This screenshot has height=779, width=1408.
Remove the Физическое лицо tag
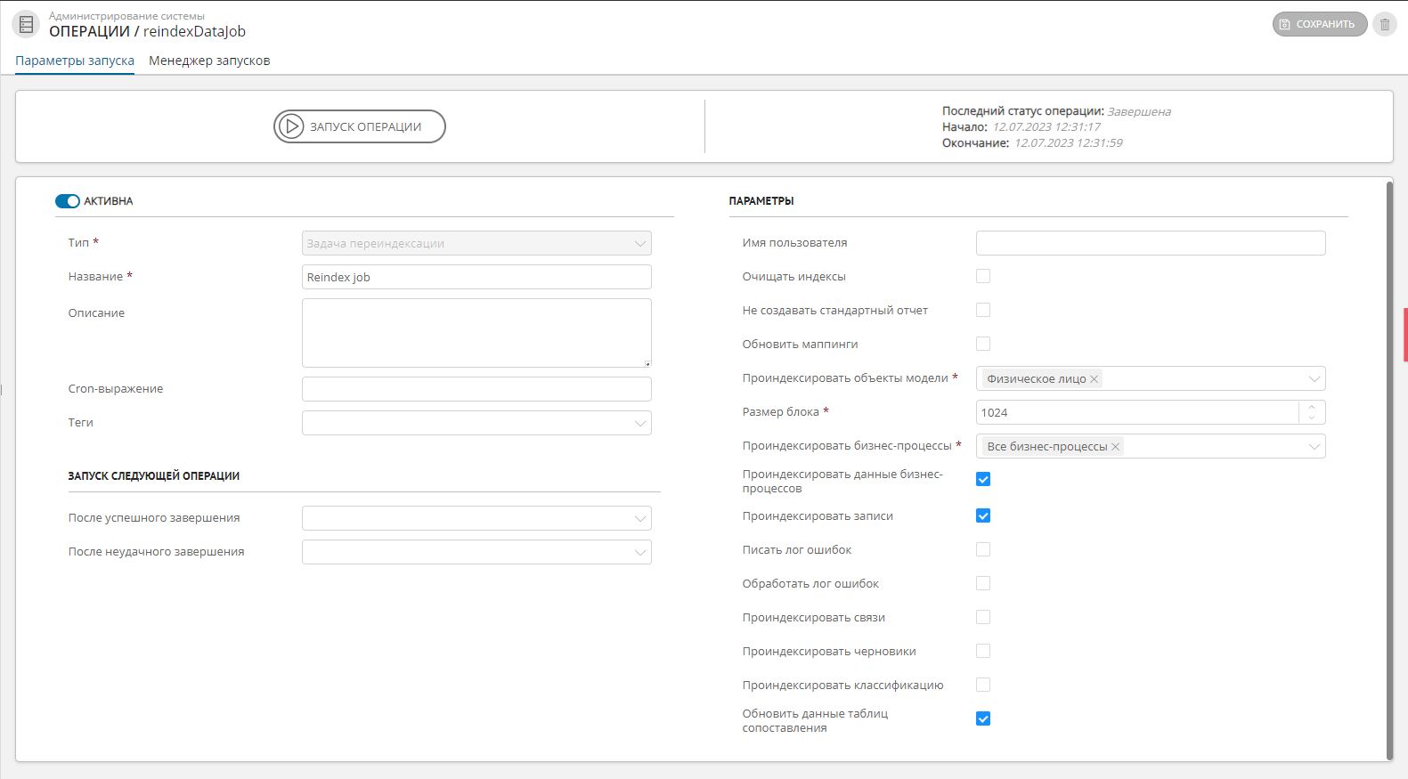pos(1095,379)
